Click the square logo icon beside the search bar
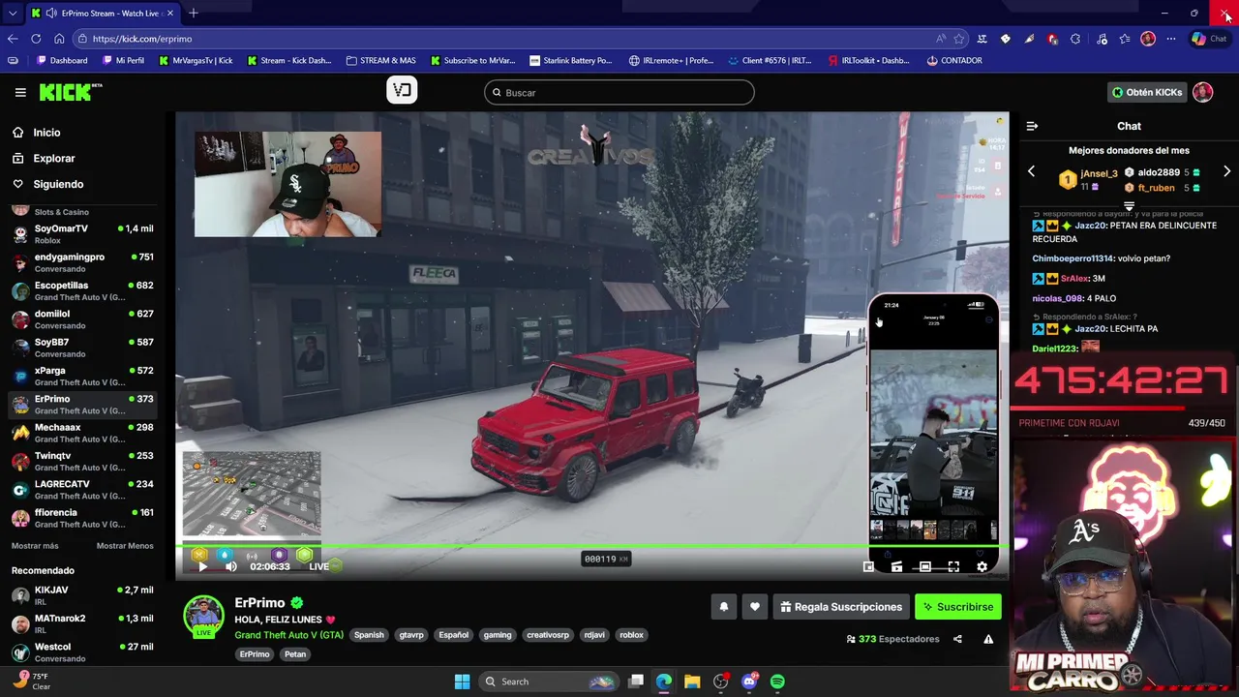Image resolution: width=1239 pixels, height=697 pixels. click(x=402, y=91)
